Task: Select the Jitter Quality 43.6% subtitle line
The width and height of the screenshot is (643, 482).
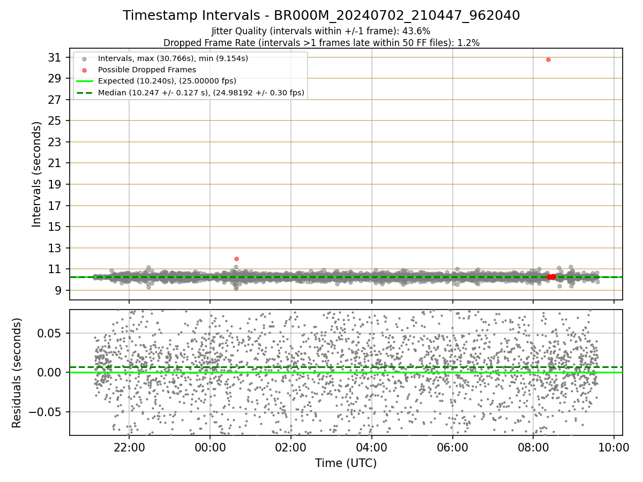Action: 321,31
